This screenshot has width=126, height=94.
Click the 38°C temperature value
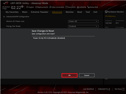point(117,23)
